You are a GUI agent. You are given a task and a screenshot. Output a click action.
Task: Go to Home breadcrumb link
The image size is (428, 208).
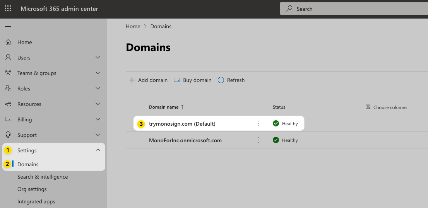133,26
